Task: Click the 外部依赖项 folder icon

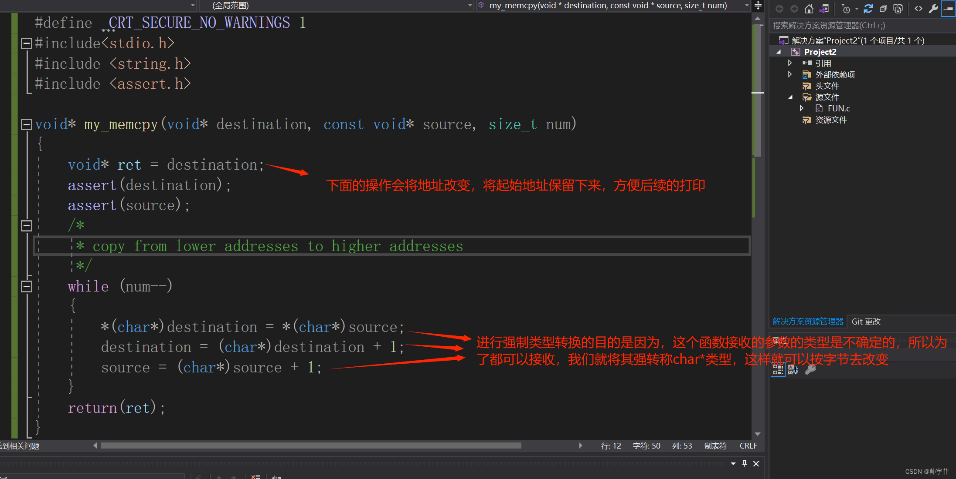Action: click(x=807, y=74)
